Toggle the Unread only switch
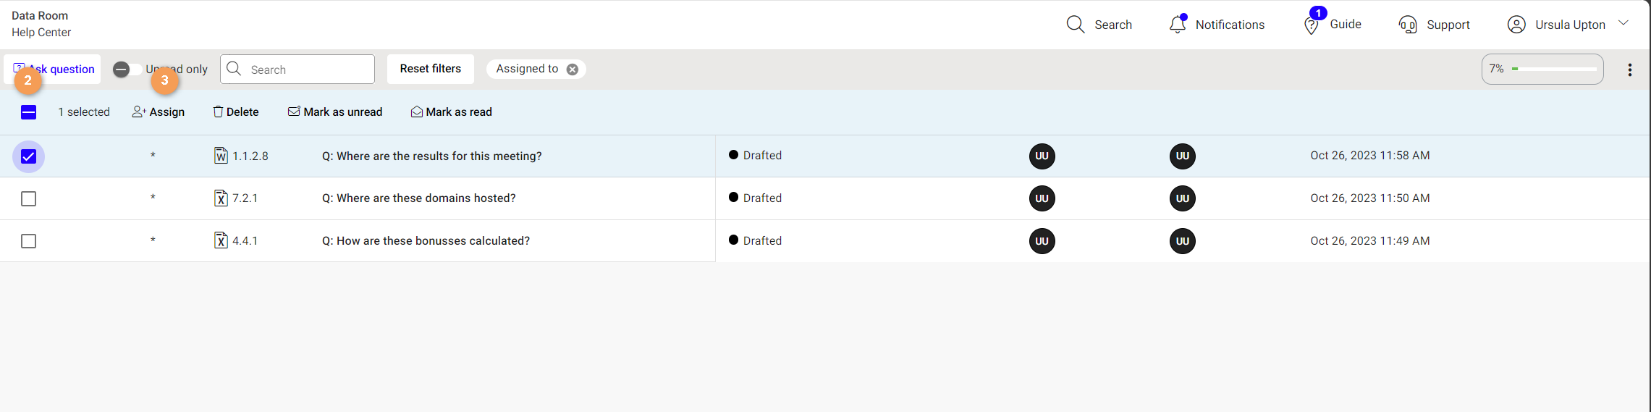The height and width of the screenshot is (412, 1651). (127, 70)
